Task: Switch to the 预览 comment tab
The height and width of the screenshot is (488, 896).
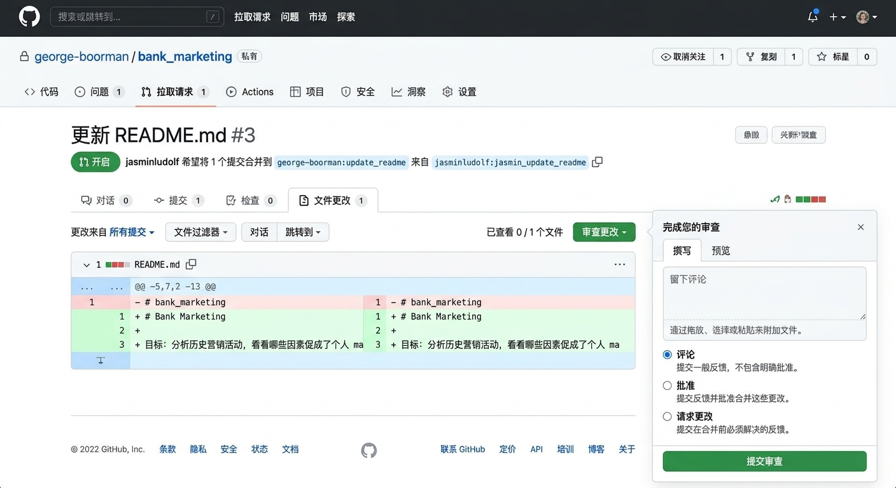Action: [x=721, y=250]
